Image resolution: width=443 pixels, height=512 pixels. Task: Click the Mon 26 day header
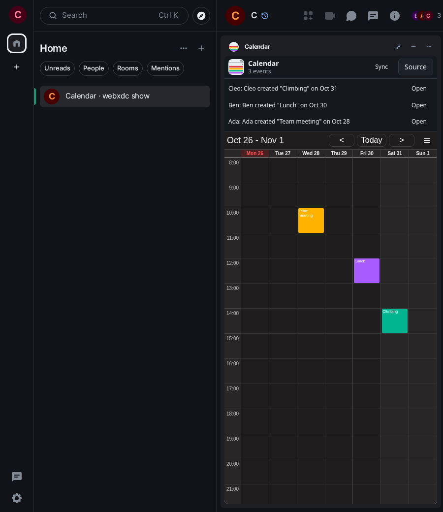255,153
